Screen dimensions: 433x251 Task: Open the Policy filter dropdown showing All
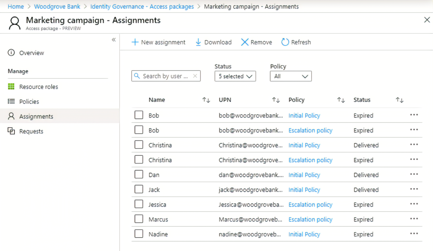(x=291, y=76)
